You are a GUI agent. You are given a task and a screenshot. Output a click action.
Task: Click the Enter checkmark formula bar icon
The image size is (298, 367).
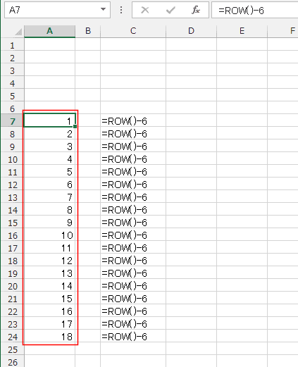click(x=170, y=10)
